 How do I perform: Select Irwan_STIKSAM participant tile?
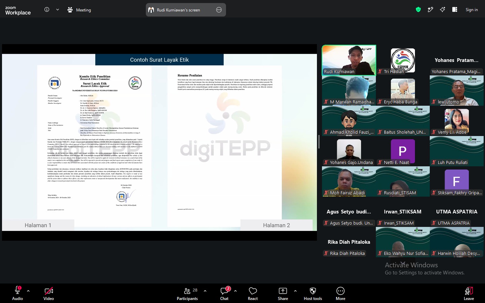pos(403,212)
